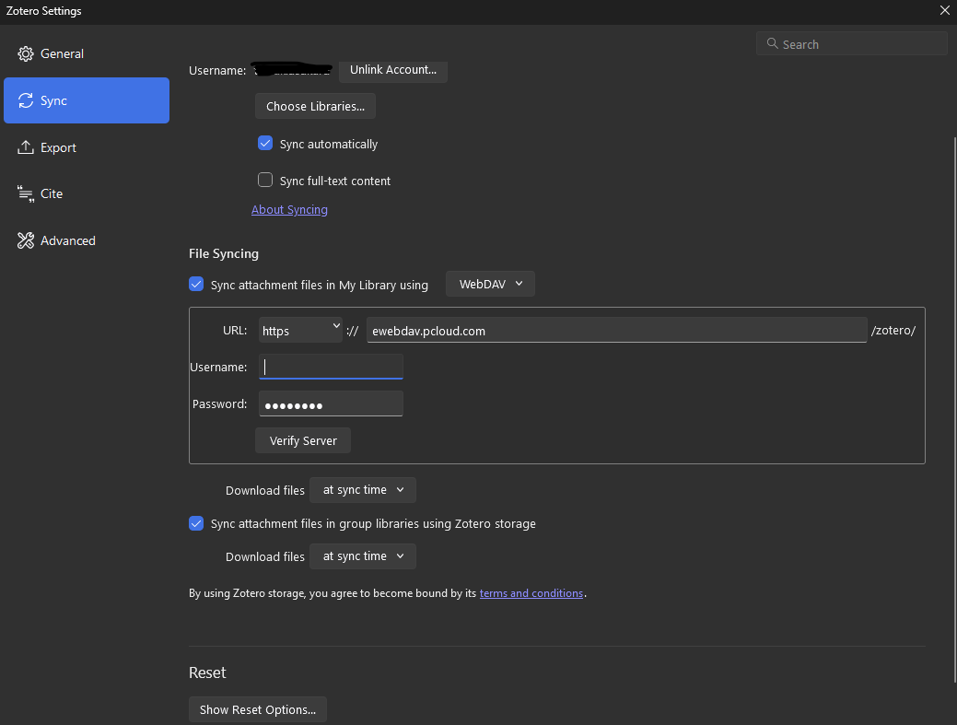Uncheck Sync attachment files in My Library
This screenshot has width=957, height=725.
coord(196,285)
